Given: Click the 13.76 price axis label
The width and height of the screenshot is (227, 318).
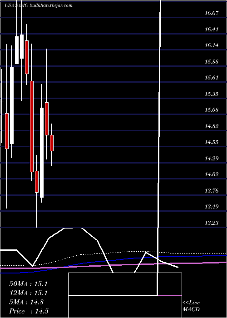Looking at the screenshot, I should click(x=212, y=191).
